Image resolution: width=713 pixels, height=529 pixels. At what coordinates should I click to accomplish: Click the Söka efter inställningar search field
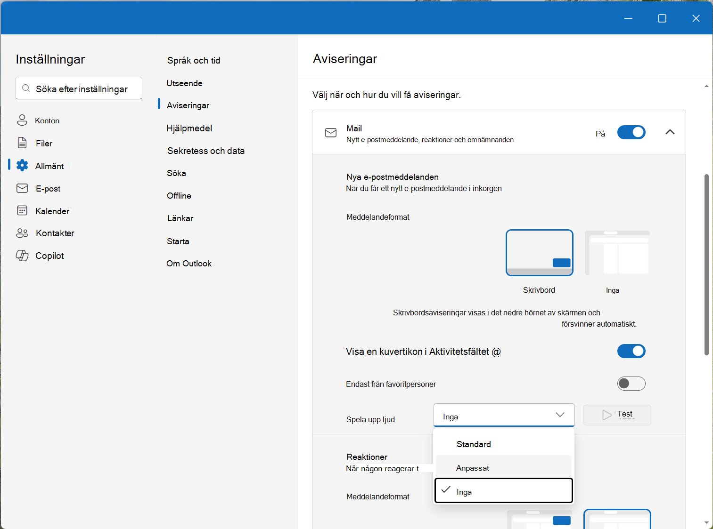pos(79,88)
